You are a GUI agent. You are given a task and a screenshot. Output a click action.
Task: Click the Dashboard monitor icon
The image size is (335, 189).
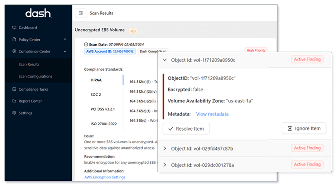point(14,28)
